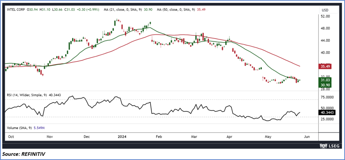Click the 5.549M volume value

[40, 128]
